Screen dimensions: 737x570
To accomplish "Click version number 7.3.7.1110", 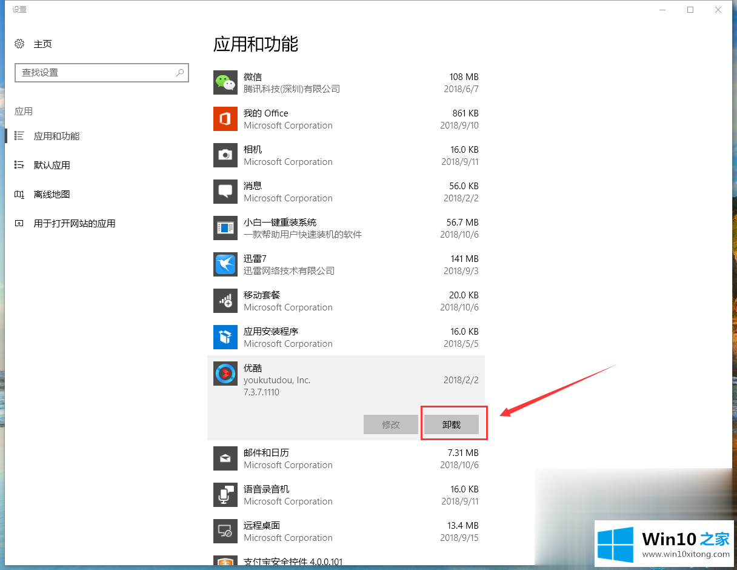I will click(x=262, y=392).
